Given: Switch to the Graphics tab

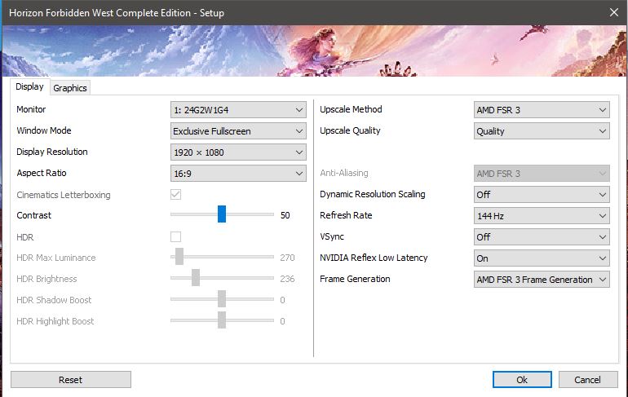Looking at the screenshot, I should click(x=70, y=88).
